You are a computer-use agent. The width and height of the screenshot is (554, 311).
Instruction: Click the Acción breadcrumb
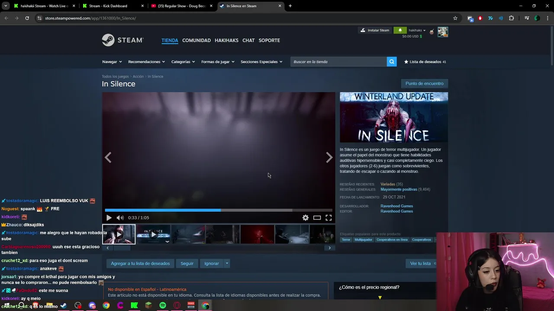[x=138, y=76]
